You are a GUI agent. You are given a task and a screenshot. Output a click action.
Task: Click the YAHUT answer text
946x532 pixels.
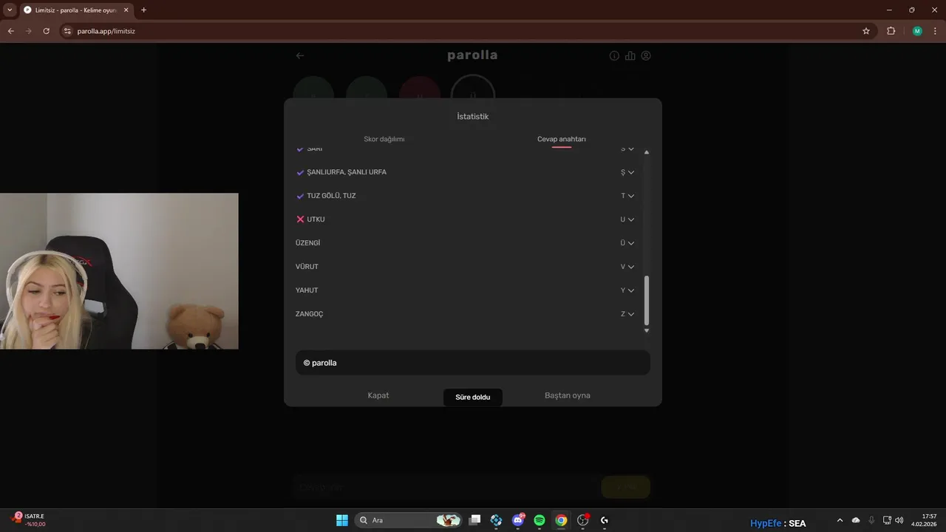point(307,290)
